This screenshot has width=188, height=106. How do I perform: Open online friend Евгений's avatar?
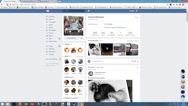[x=80, y=82]
